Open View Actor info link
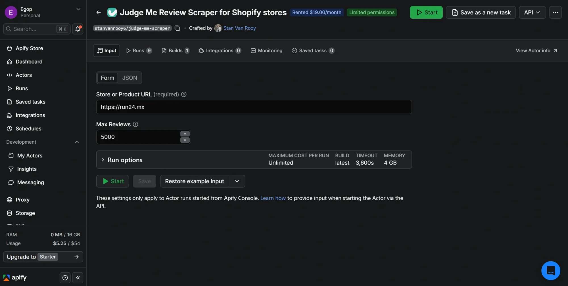This screenshot has height=286, width=568. coord(536,51)
